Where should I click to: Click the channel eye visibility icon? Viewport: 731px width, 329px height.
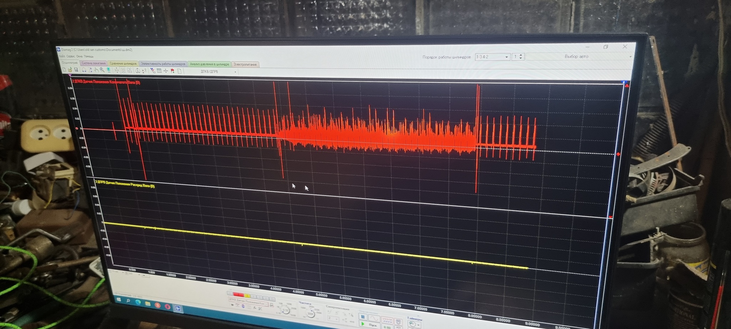coord(232,305)
